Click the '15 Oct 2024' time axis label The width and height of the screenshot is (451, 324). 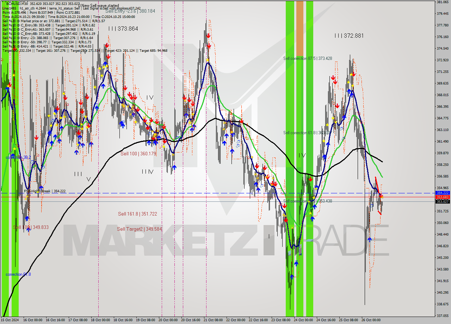click(10, 320)
